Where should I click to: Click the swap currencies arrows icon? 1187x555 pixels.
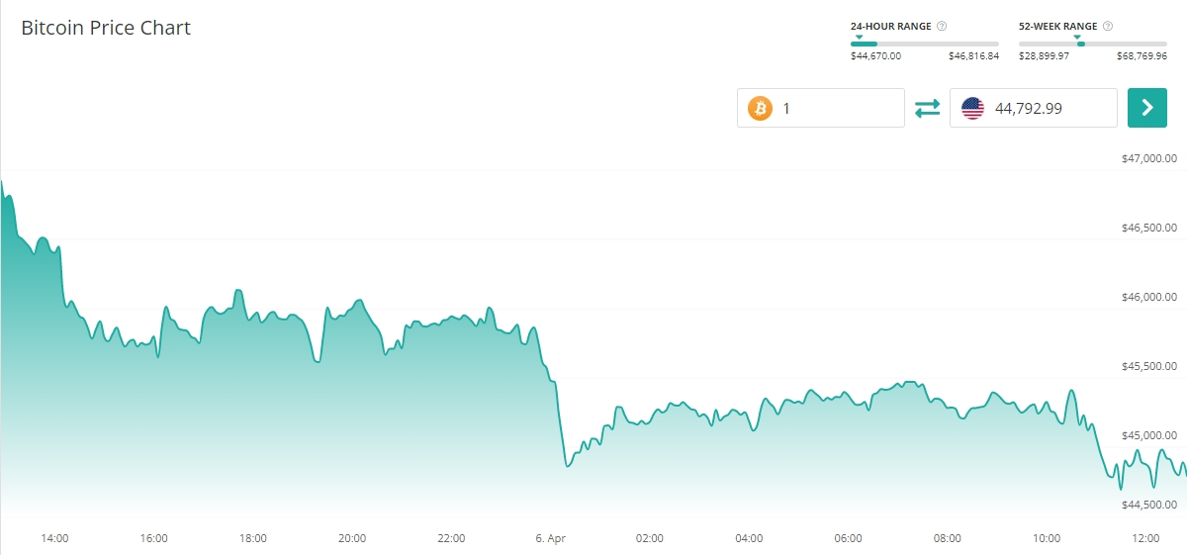click(927, 108)
